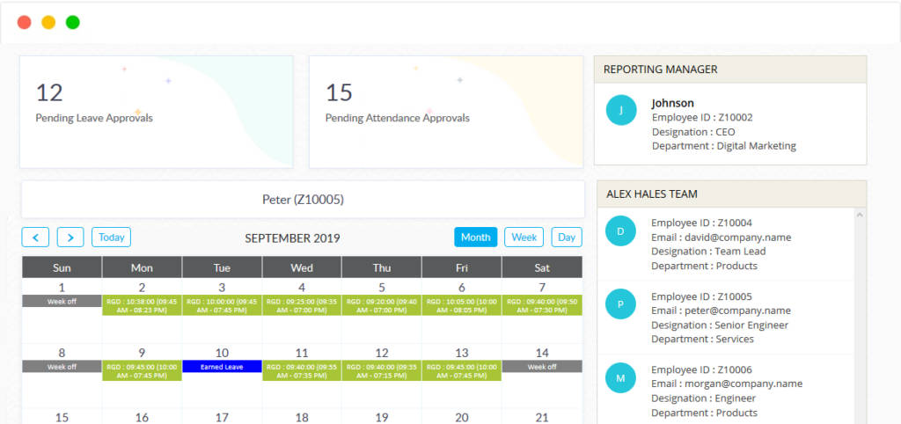Select the Earned Leave event on September 10

pyautogui.click(x=222, y=367)
